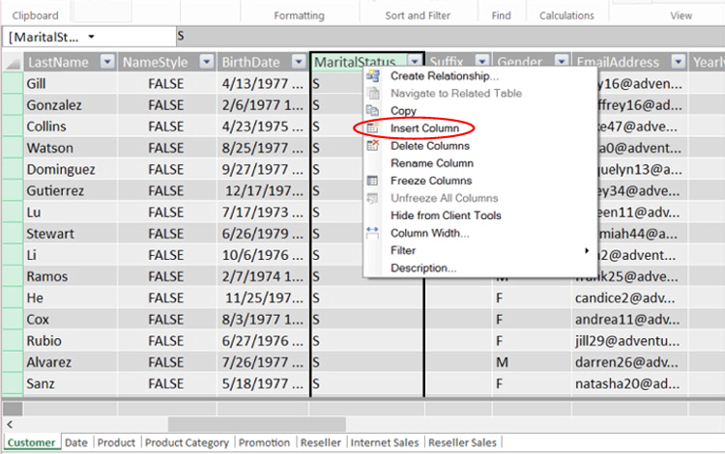
Task: Select the row header for Sanz
Action: tap(13, 383)
